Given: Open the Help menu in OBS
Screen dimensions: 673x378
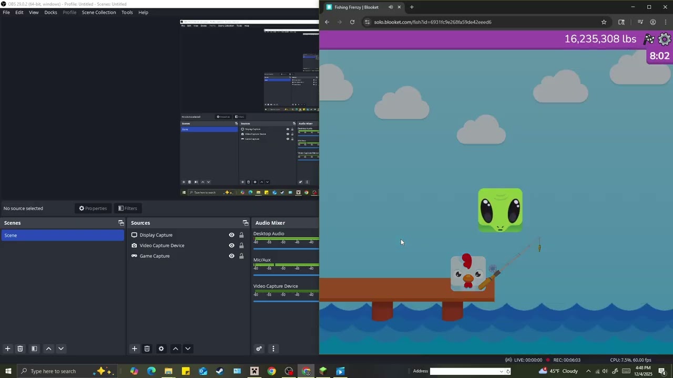Looking at the screenshot, I should pyautogui.click(x=143, y=12).
